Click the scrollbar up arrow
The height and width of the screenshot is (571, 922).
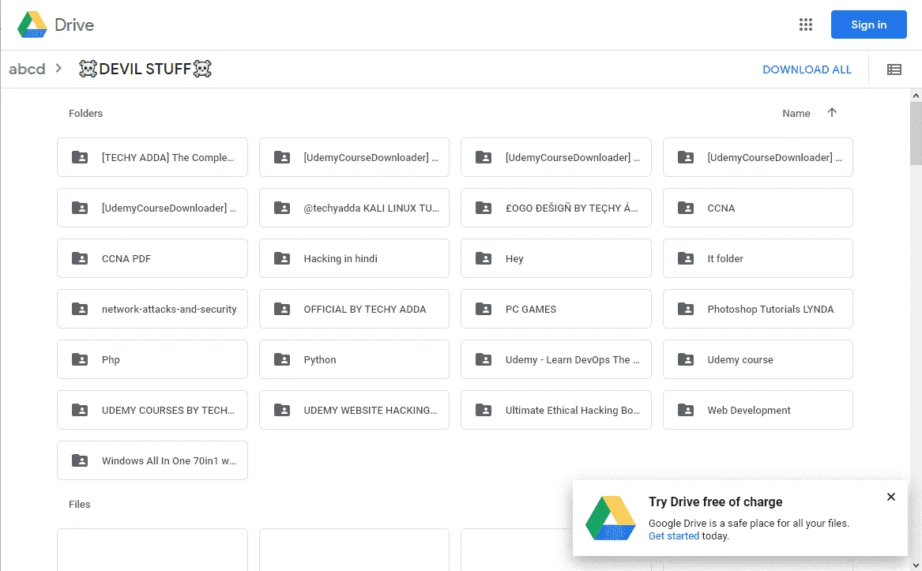(916, 96)
